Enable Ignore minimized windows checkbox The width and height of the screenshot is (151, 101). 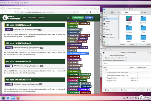(126, 55)
